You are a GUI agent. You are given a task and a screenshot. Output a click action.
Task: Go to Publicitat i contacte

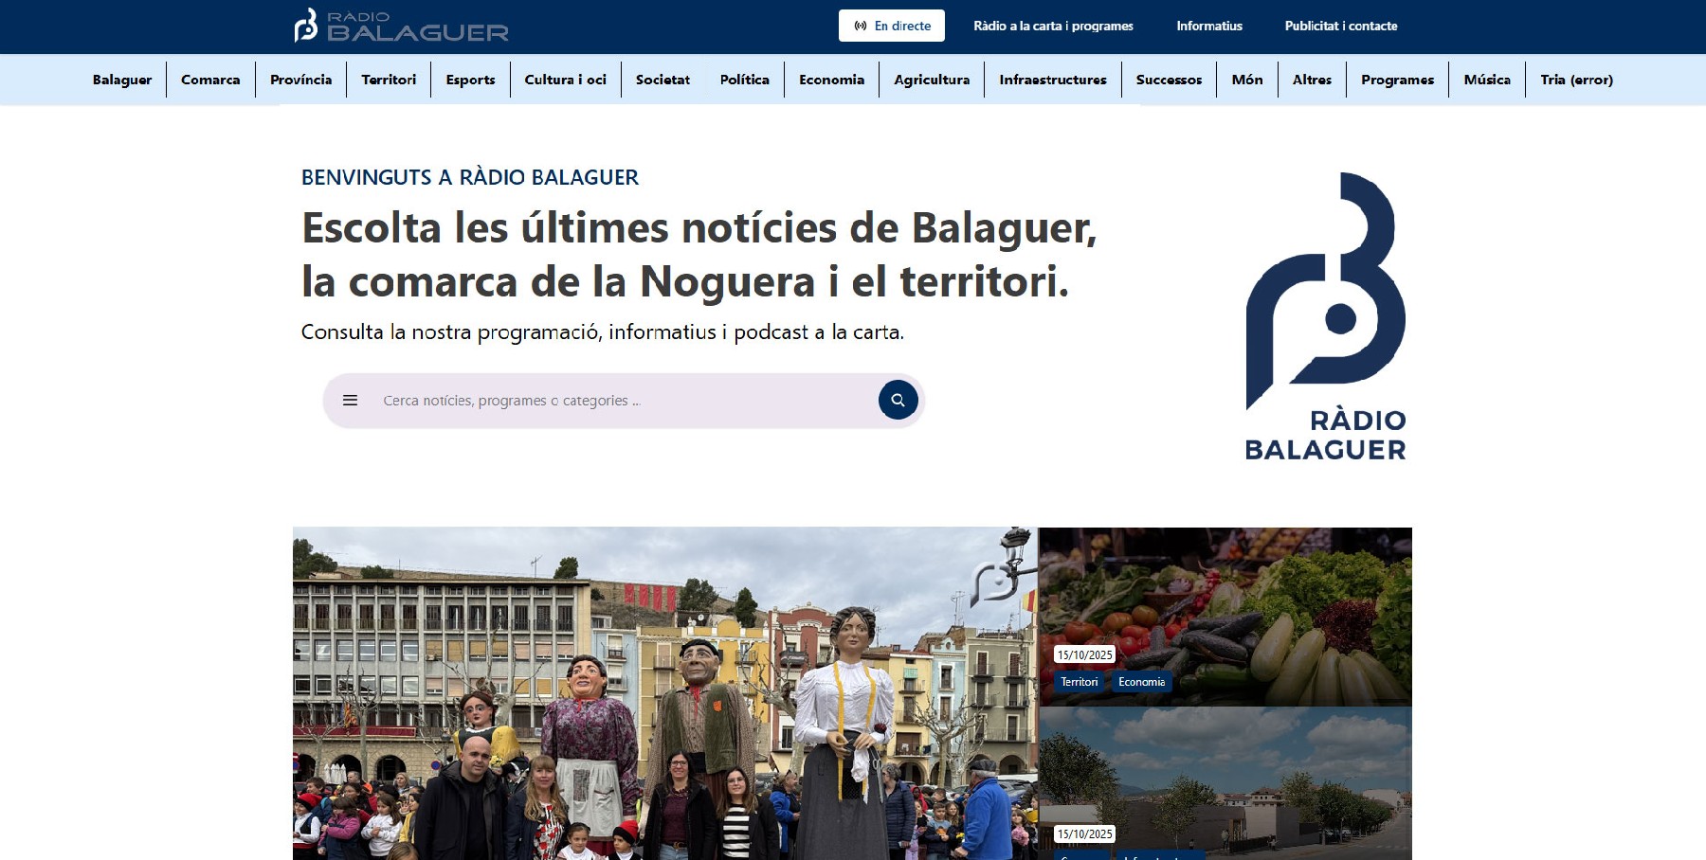coord(1340,27)
